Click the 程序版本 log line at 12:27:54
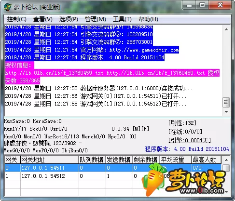Screen dimensions: 235x201 pos(84,57)
